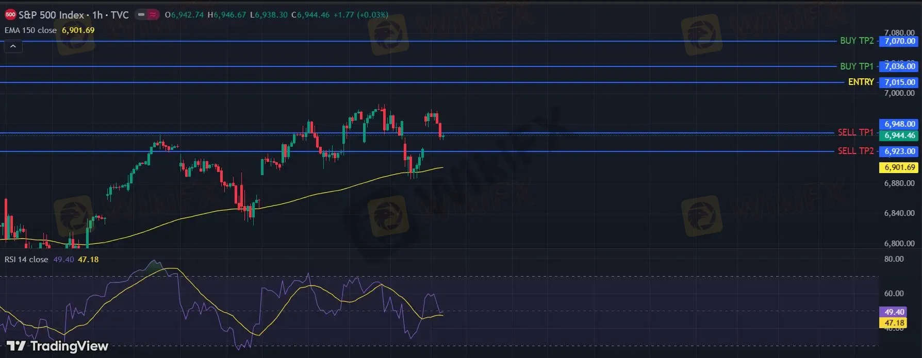Screen dimensions: 922x358
Task: Click the green current price tag 6,944.46
Action: pos(900,135)
